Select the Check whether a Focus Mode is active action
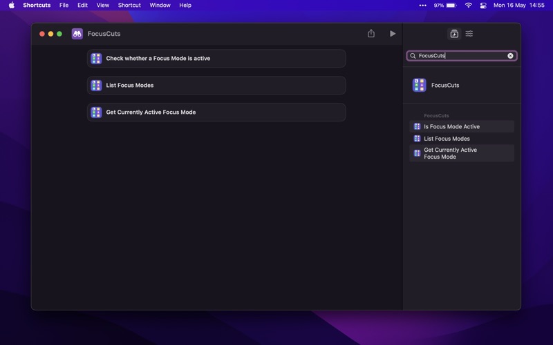 click(x=216, y=59)
